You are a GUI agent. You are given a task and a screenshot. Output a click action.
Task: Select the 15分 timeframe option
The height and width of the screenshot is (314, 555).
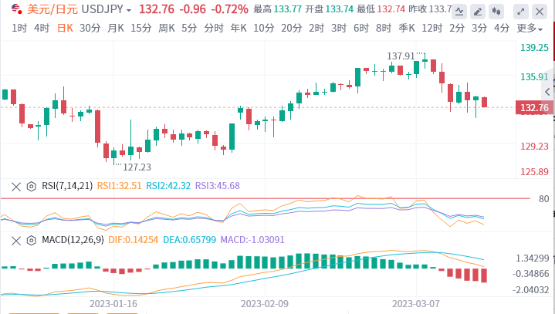tap(141, 28)
